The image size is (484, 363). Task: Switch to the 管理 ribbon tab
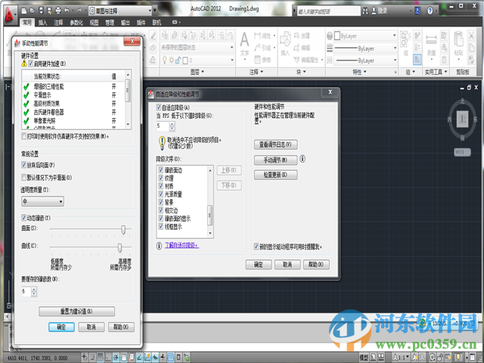coord(110,23)
